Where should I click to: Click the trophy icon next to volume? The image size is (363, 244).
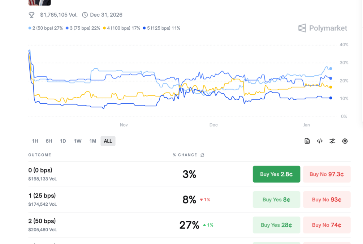32,15
